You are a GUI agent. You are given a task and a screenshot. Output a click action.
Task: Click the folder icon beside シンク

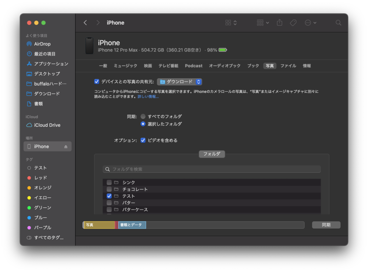coord(116,182)
